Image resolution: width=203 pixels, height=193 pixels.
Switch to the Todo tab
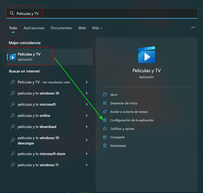[x=13, y=28]
